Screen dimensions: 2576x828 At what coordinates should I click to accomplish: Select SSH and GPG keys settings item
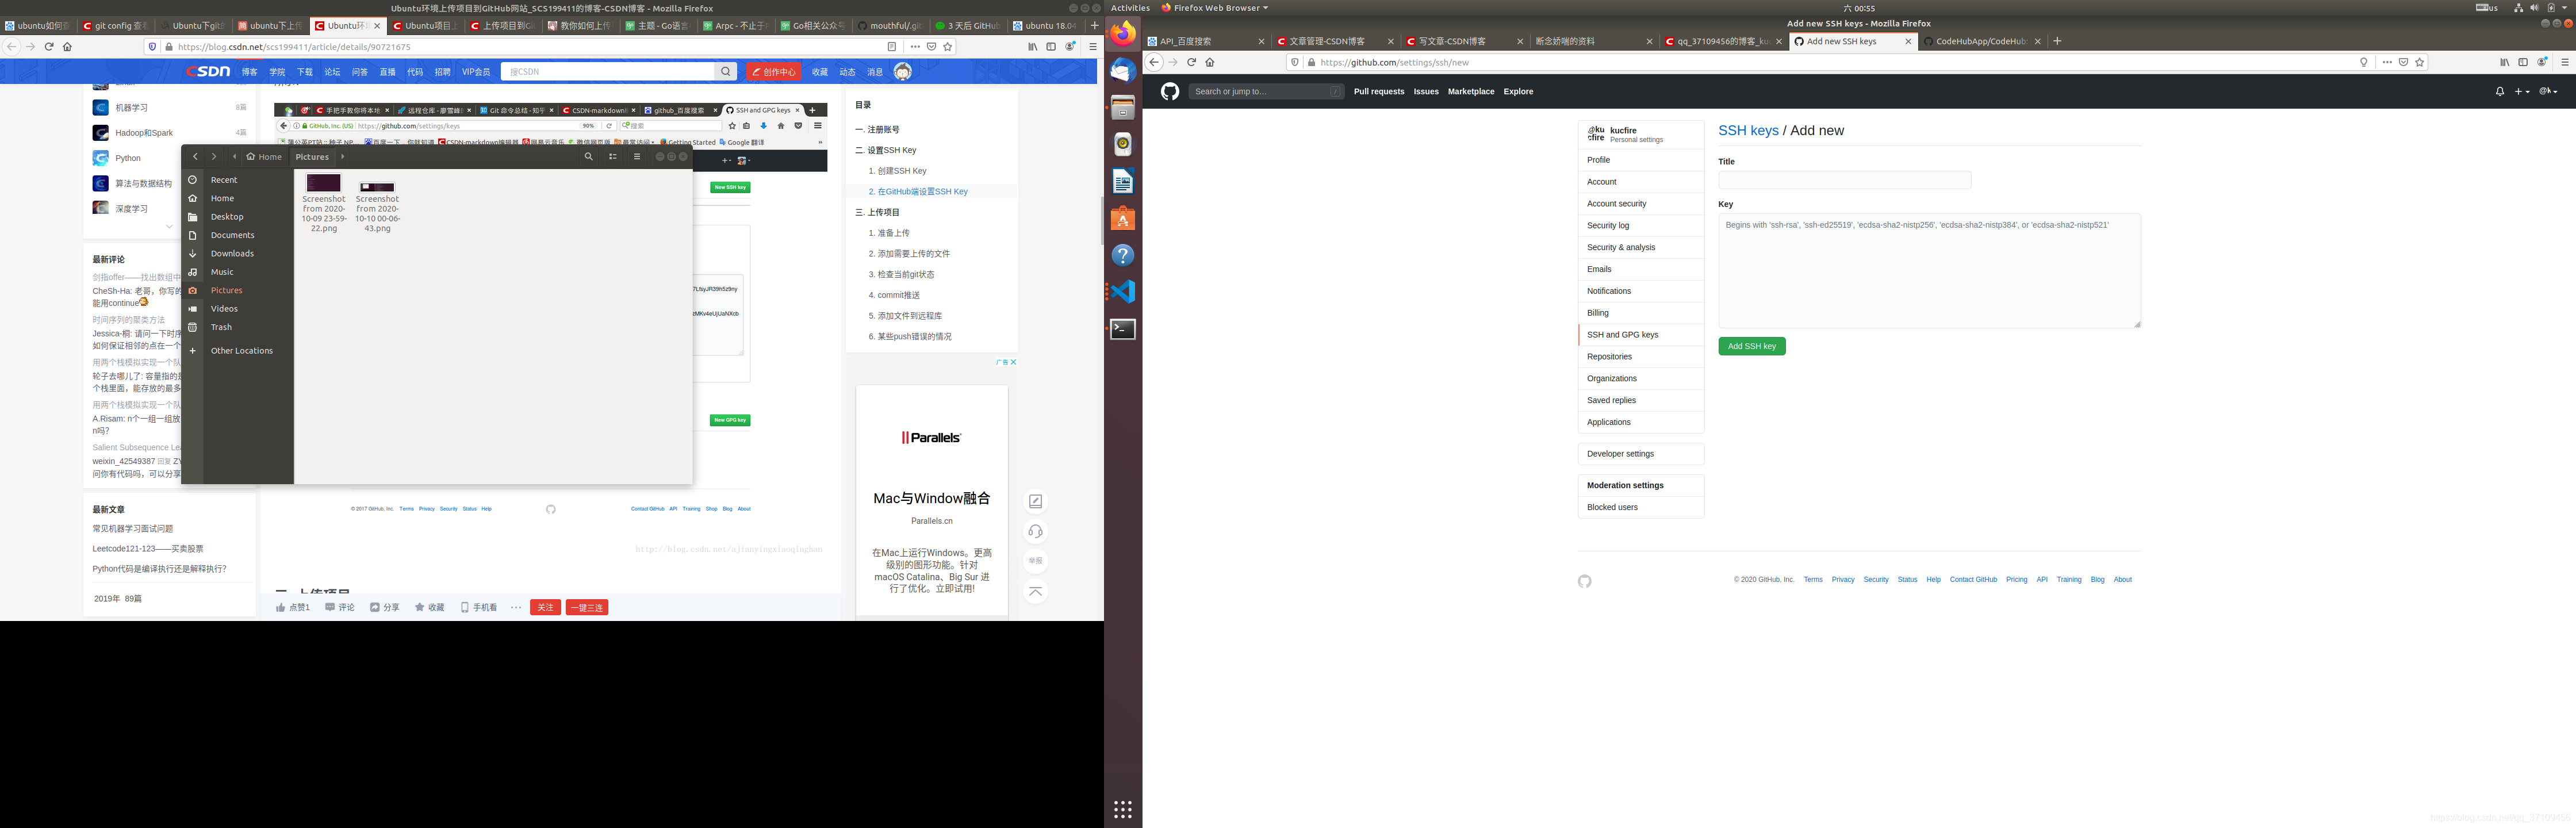click(x=1622, y=335)
